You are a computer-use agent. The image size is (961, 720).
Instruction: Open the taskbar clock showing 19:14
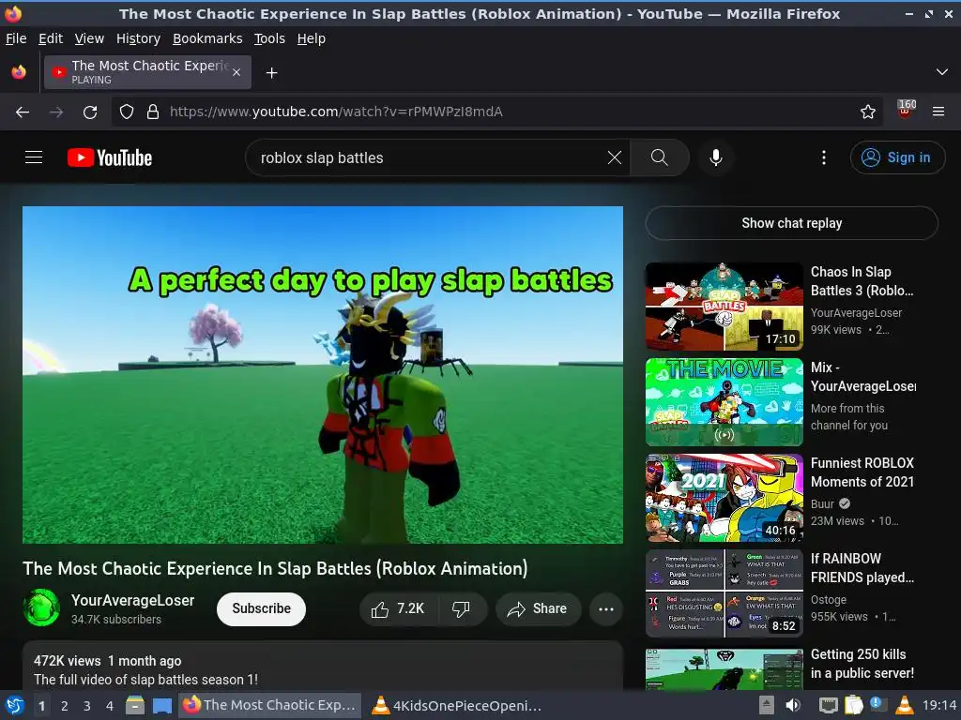click(939, 705)
